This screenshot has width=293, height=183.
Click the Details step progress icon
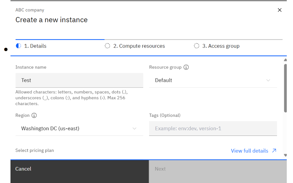pos(19,46)
